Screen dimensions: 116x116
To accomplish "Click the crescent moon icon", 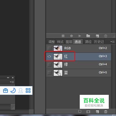I will (13, 90).
